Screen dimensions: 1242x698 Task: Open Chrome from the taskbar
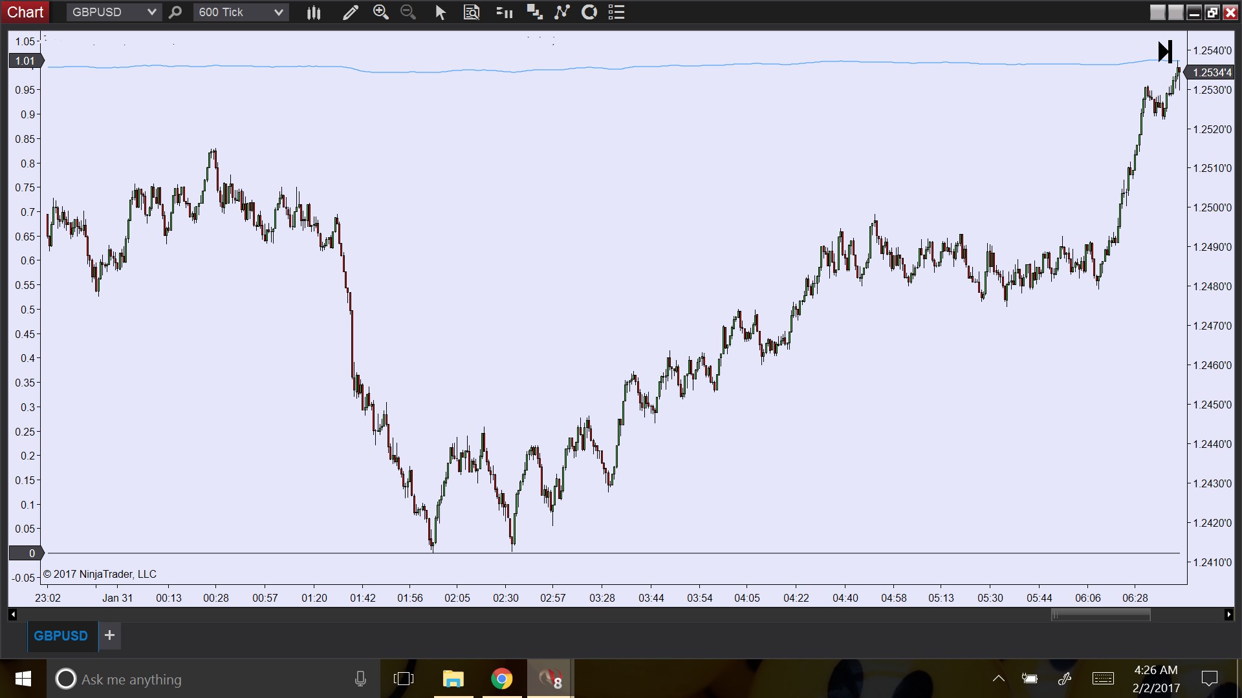tap(501, 679)
